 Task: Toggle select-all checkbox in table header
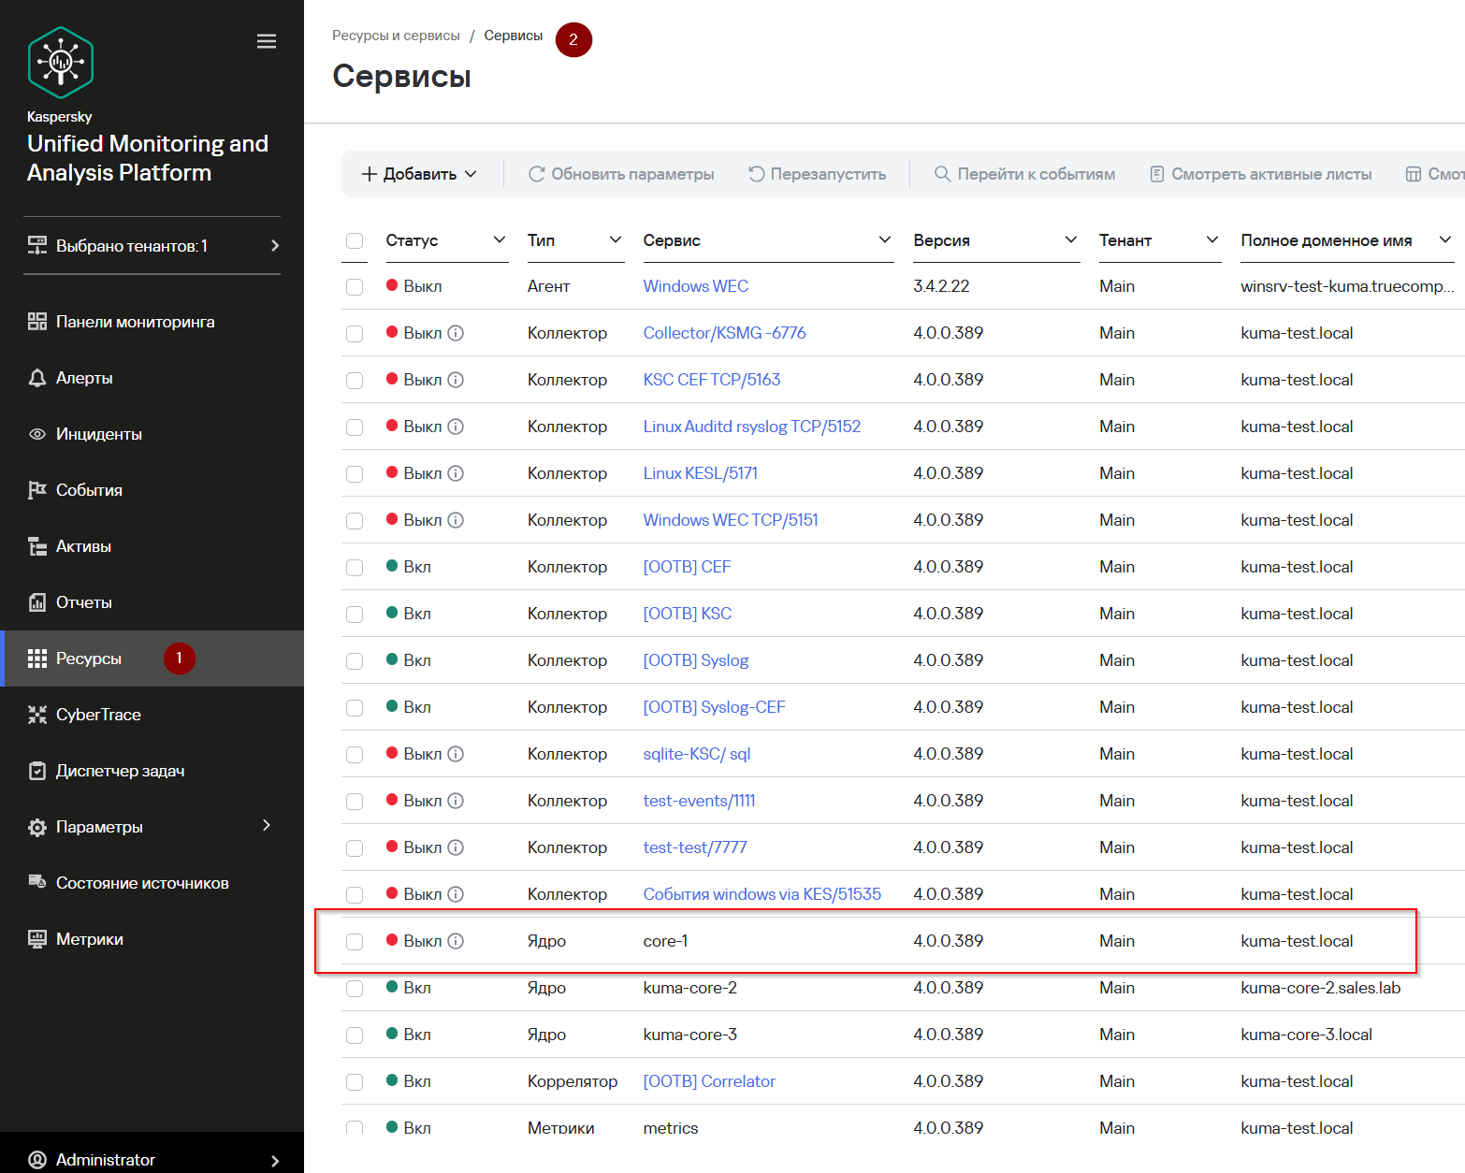[x=355, y=240]
